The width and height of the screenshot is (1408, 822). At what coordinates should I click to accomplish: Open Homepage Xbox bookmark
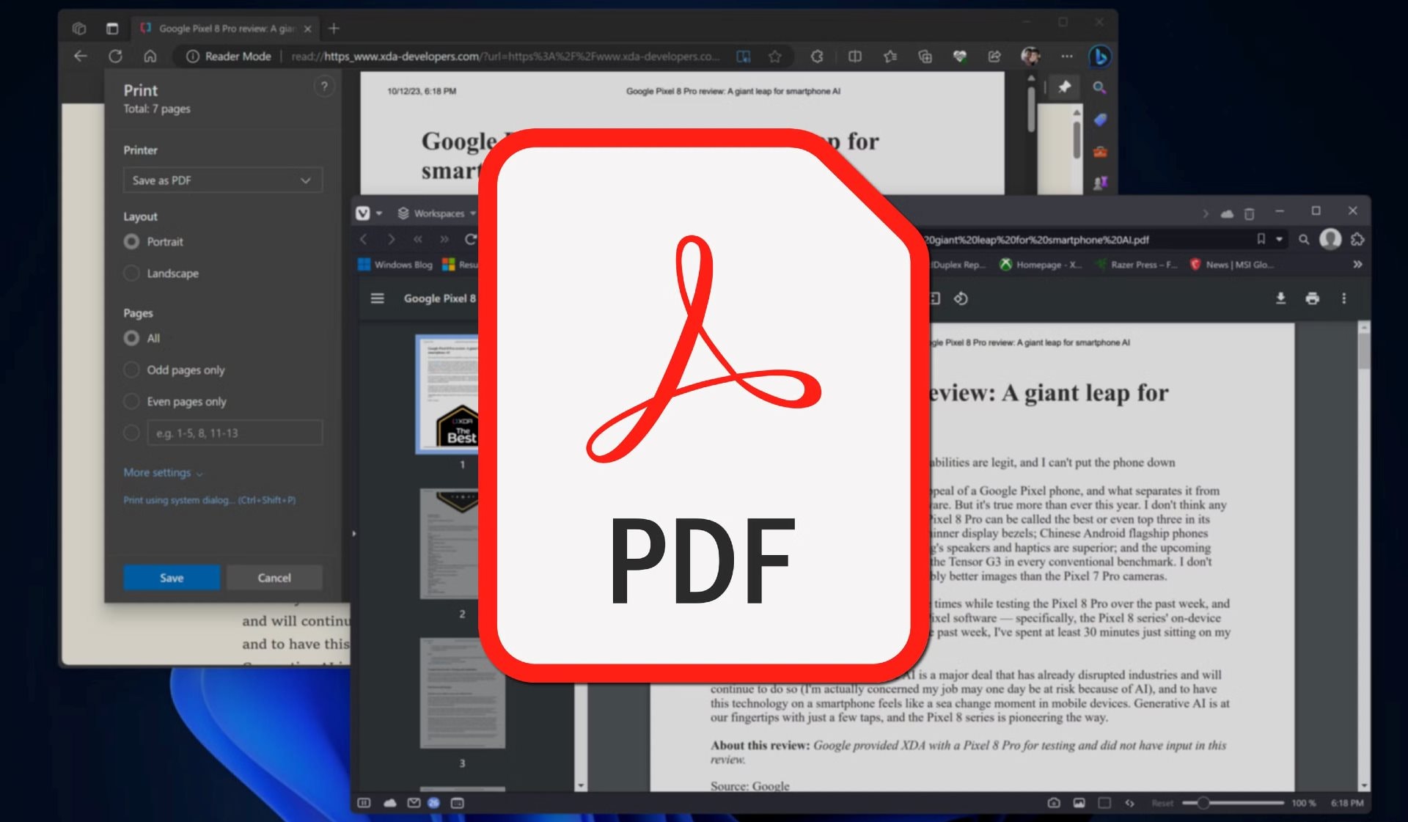[x=1041, y=265]
